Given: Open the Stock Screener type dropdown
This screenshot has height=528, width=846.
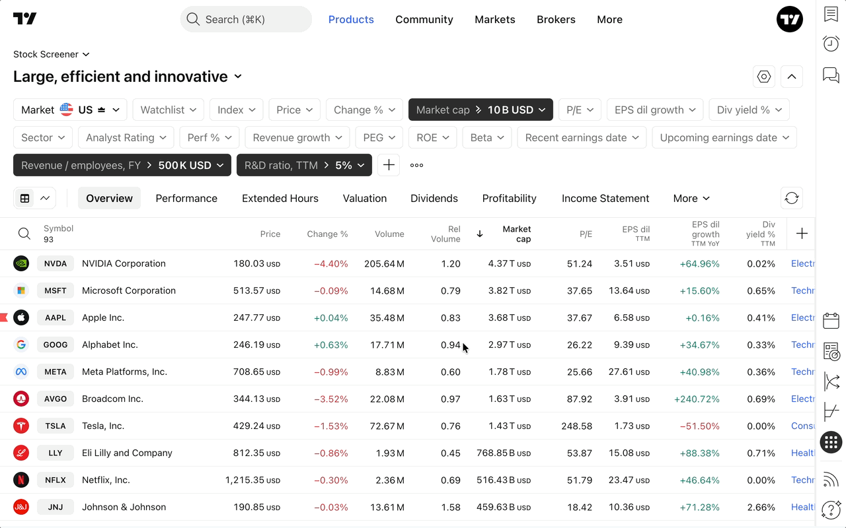Looking at the screenshot, I should point(52,54).
